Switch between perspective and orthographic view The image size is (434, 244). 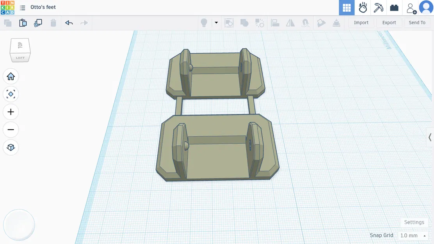[x=11, y=147]
